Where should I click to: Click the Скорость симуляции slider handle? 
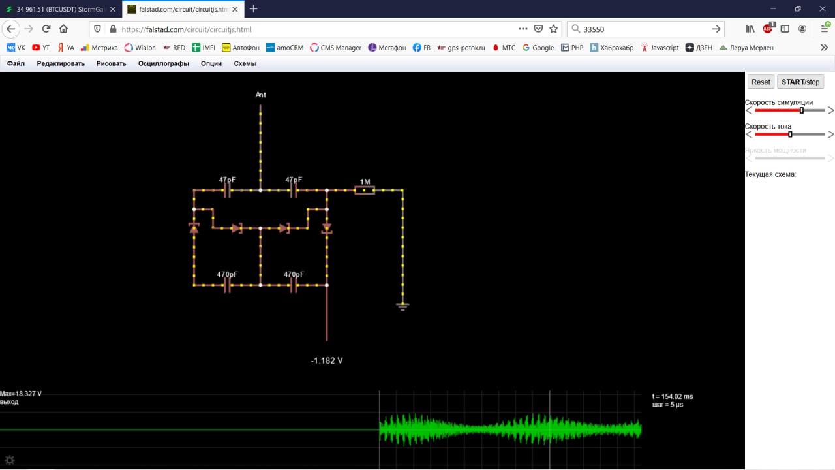click(802, 110)
